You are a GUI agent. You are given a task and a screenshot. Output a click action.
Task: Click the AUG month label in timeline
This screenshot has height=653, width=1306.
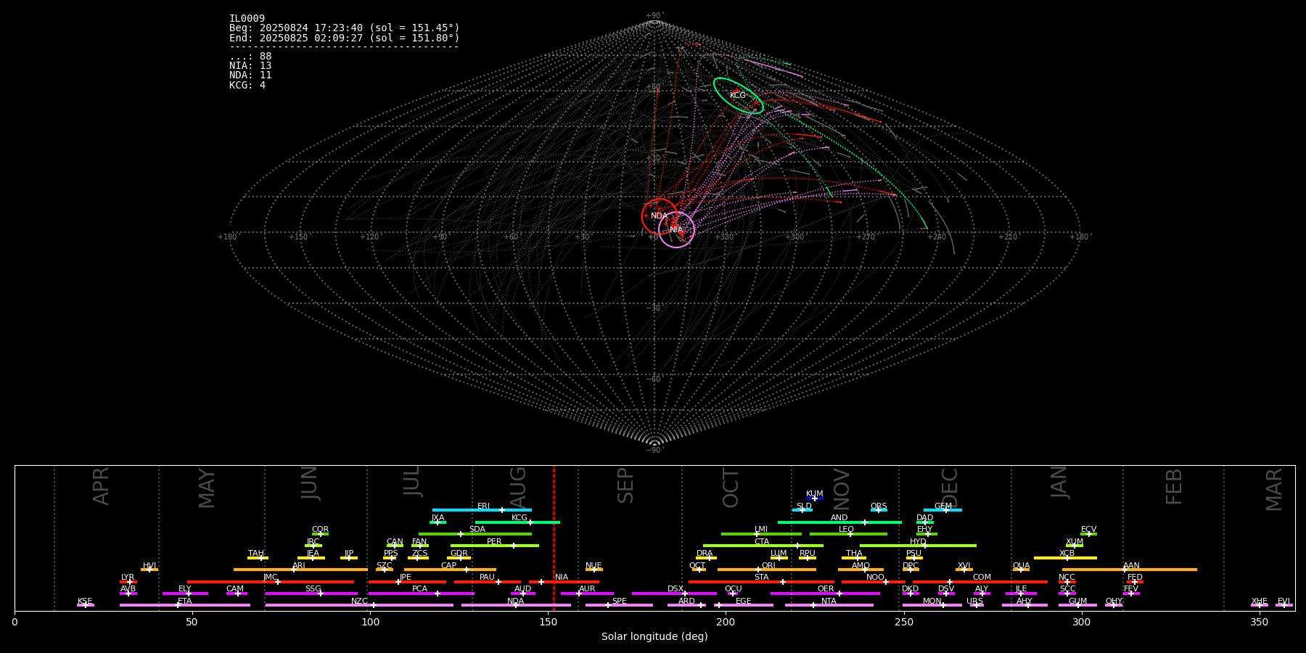[x=518, y=487]
